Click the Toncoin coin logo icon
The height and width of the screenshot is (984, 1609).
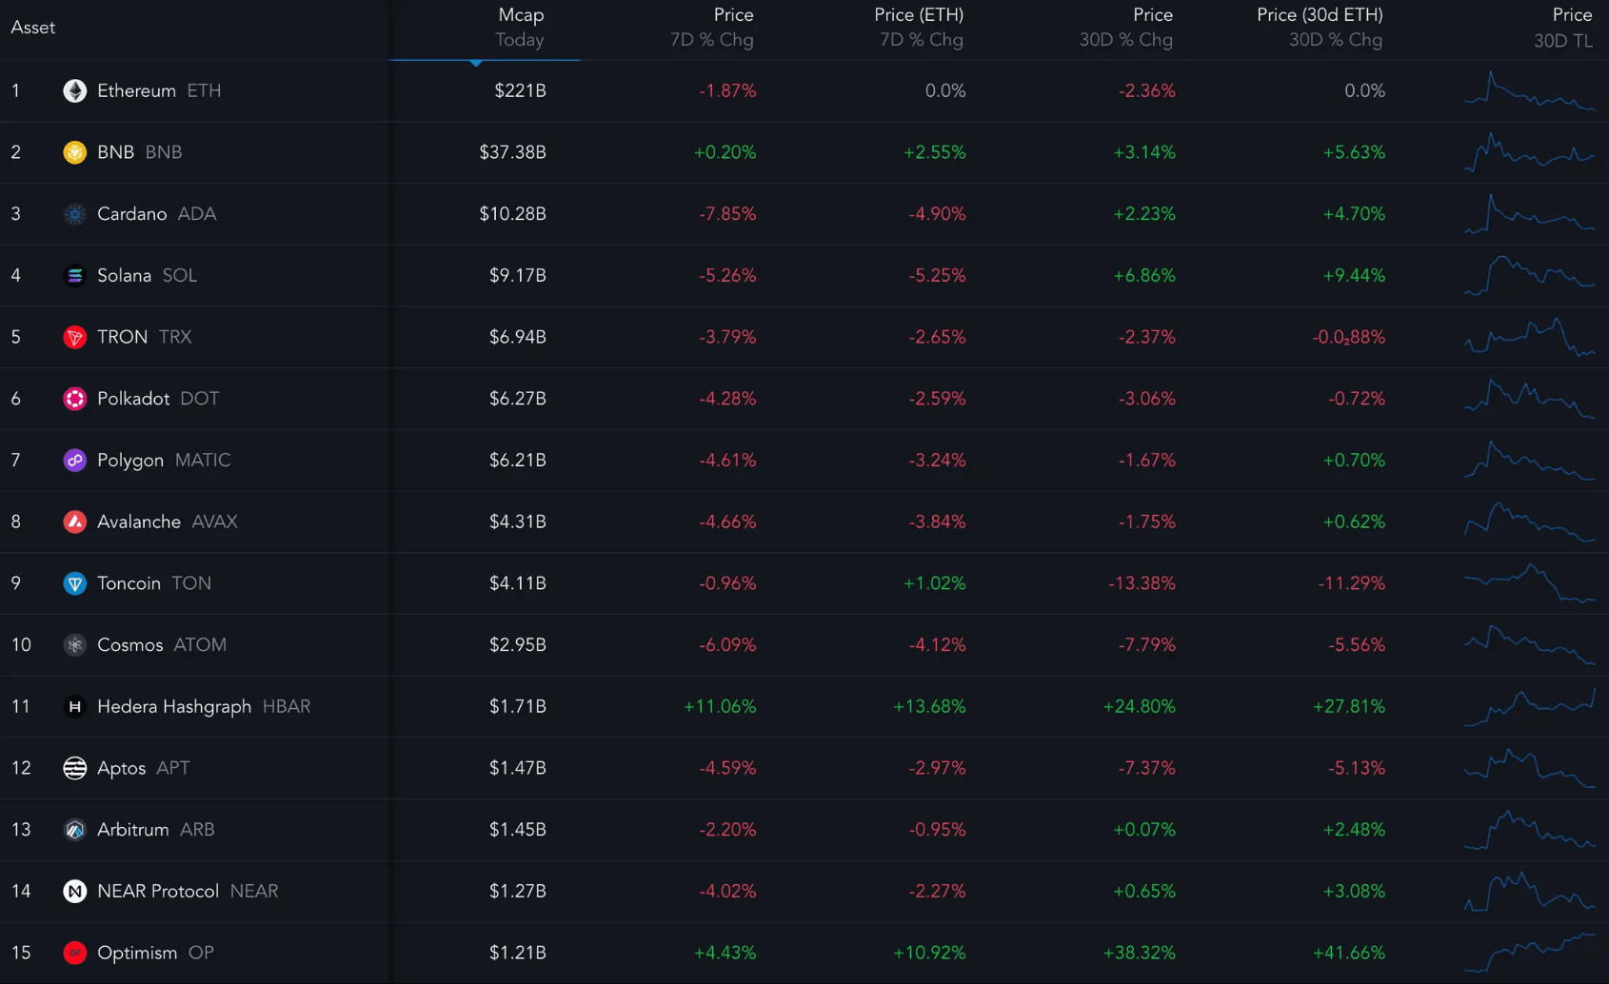[x=74, y=583]
